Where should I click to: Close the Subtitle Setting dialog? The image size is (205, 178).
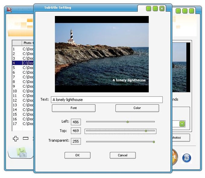coord(162,9)
